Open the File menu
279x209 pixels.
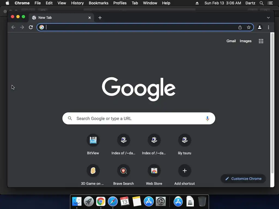tap(38, 3)
